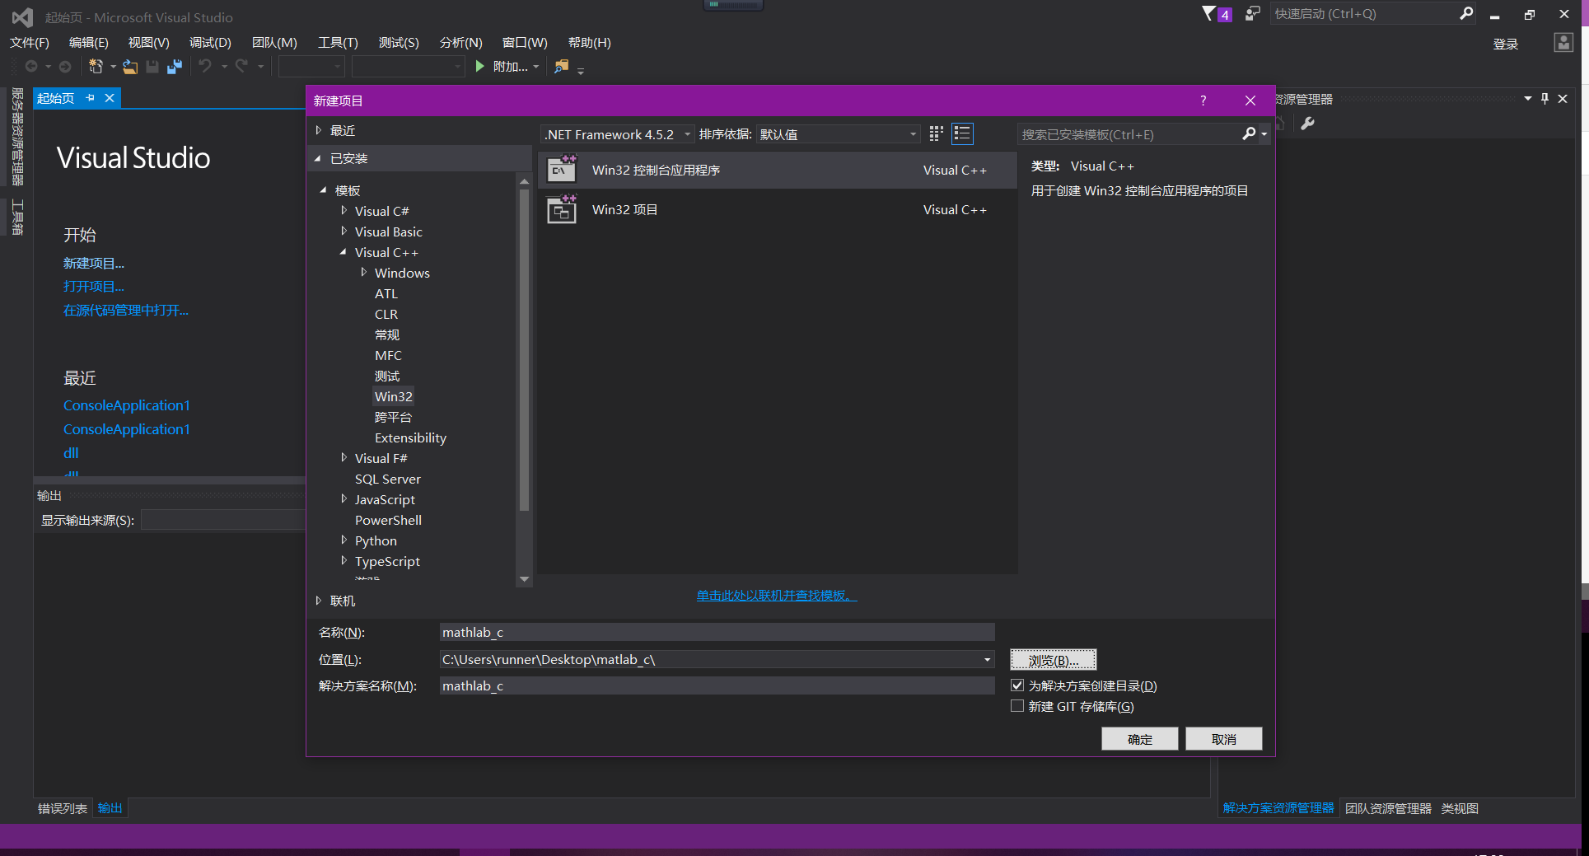Screen dimensions: 1589x856
Task: Click the template tree scrollbar down arrow
Action: pos(524,579)
